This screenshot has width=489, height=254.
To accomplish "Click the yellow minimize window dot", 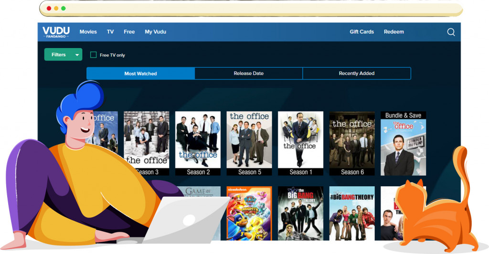I will tap(56, 9).
